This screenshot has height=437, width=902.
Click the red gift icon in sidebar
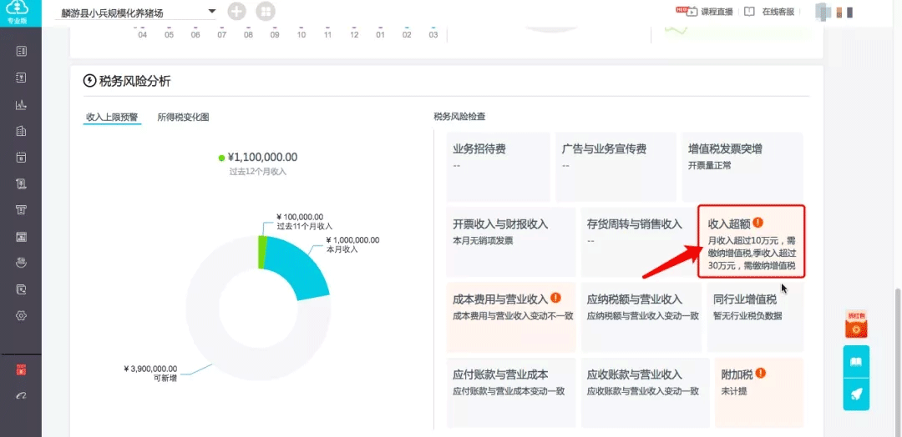[21, 370]
